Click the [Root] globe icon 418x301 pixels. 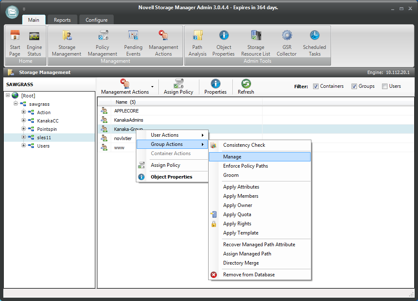tap(15, 95)
